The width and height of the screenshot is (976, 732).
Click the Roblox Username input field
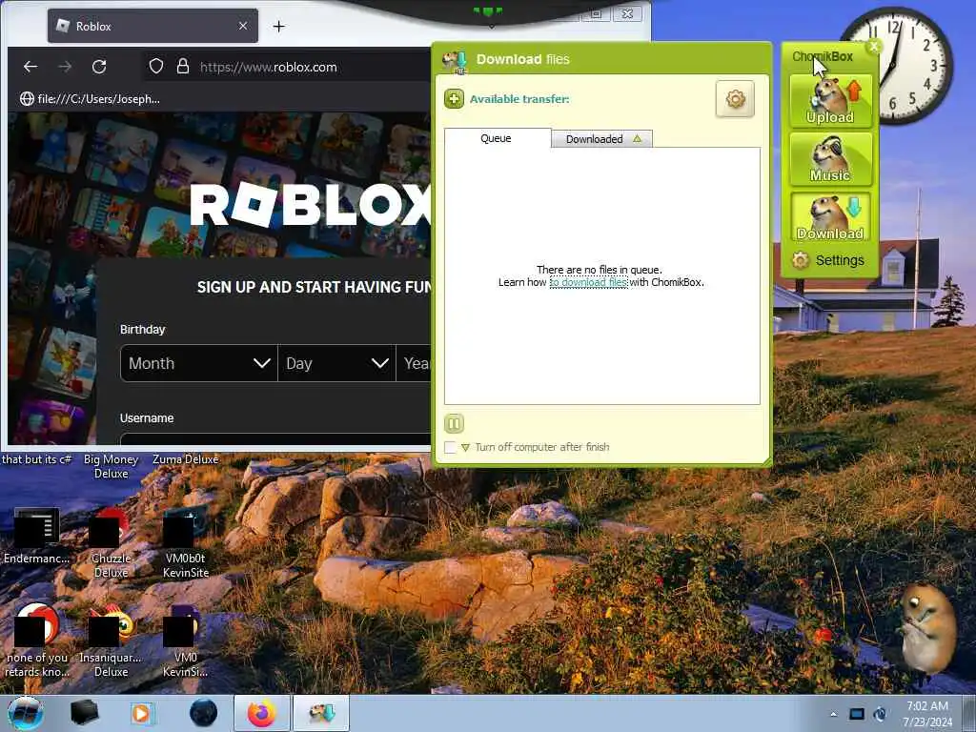275,438
